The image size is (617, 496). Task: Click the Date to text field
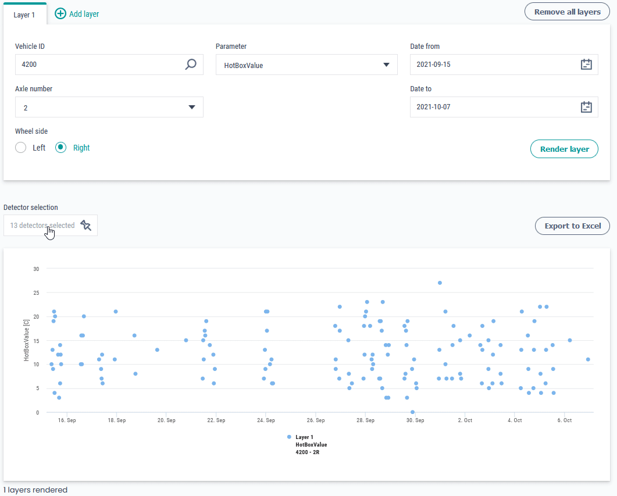click(494, 107)
